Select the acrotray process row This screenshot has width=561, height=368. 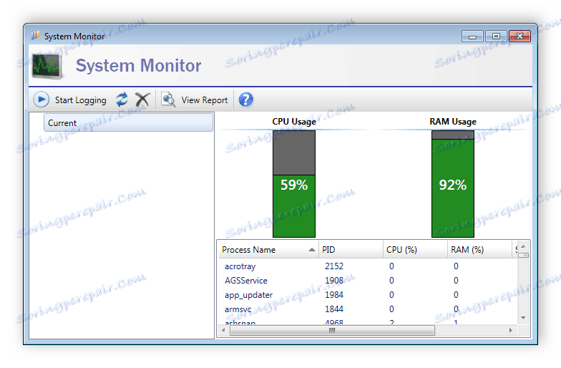tap(368, 266)
